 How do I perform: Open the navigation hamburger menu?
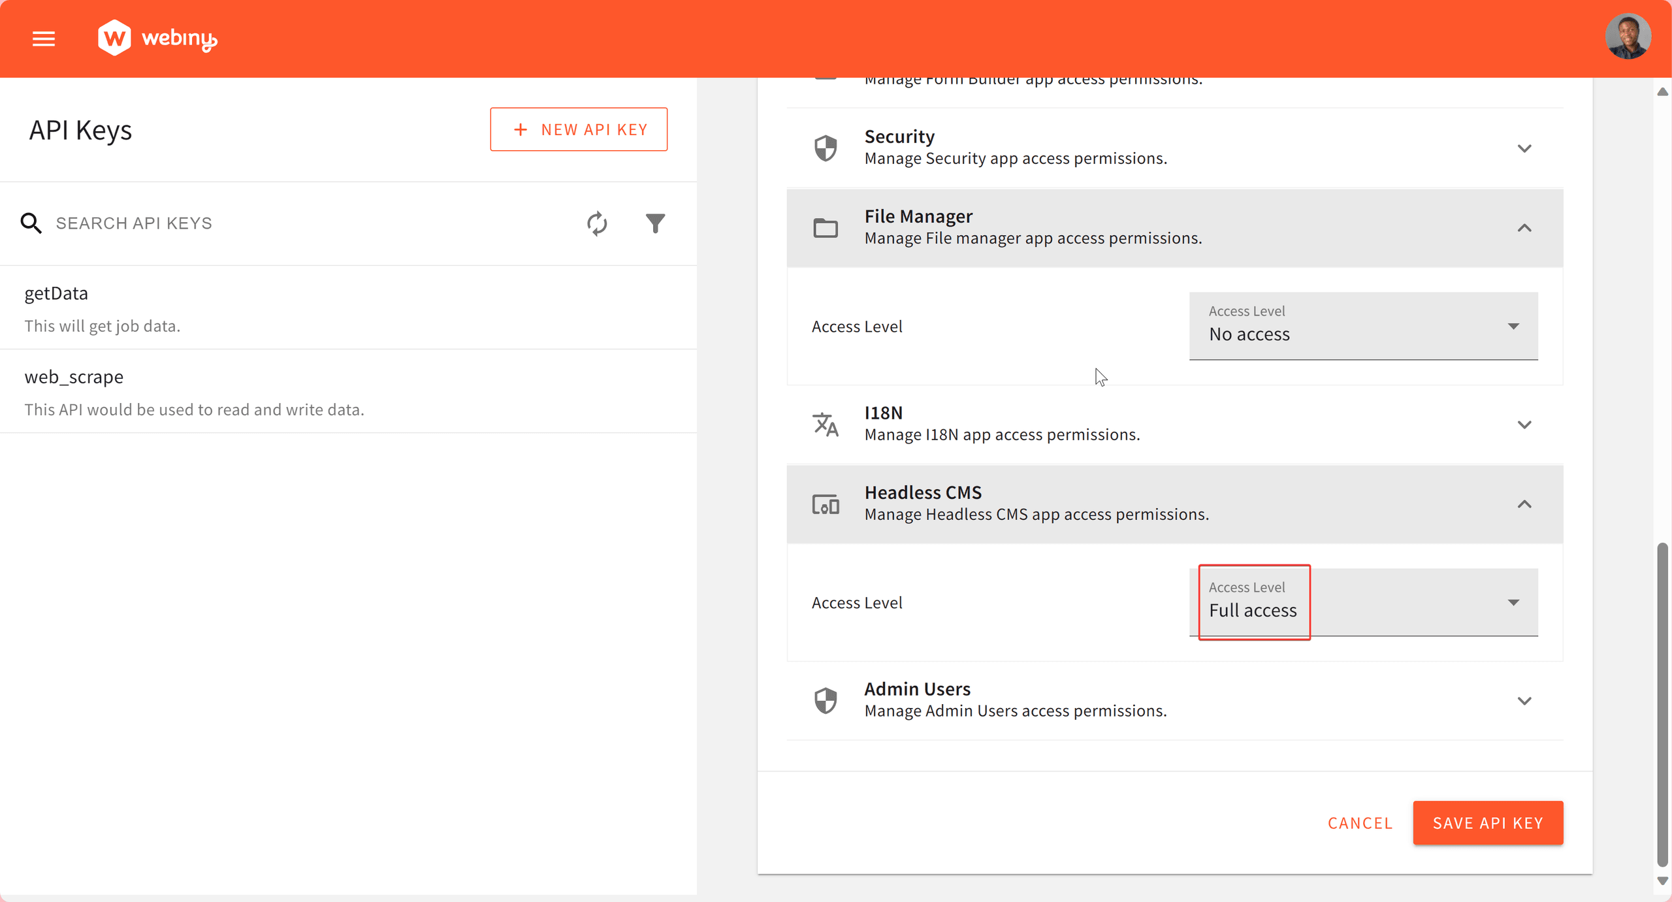tap(43, 39)
